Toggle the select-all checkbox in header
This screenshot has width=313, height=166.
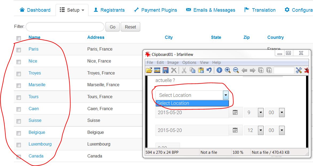coord(19,38)
